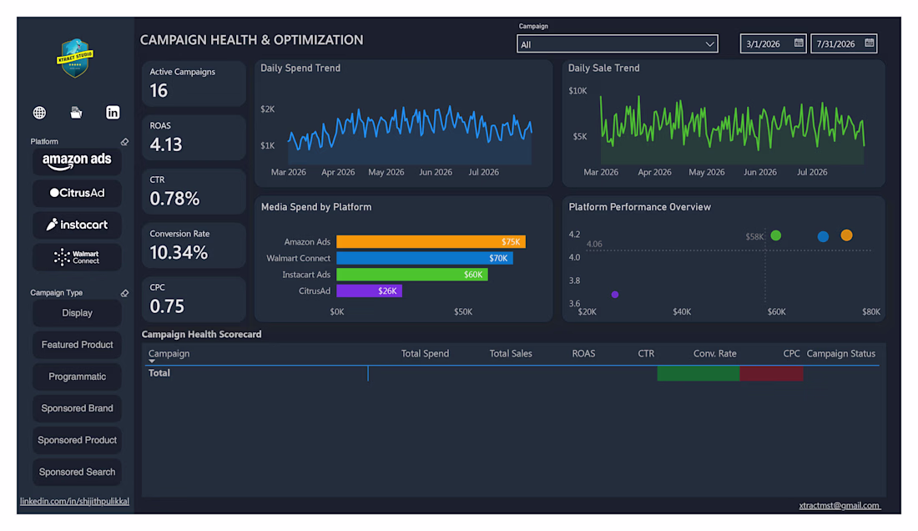Sort scorecard by ROAS column header
This screenshot has height=531, width=918.
click(583, 354)
